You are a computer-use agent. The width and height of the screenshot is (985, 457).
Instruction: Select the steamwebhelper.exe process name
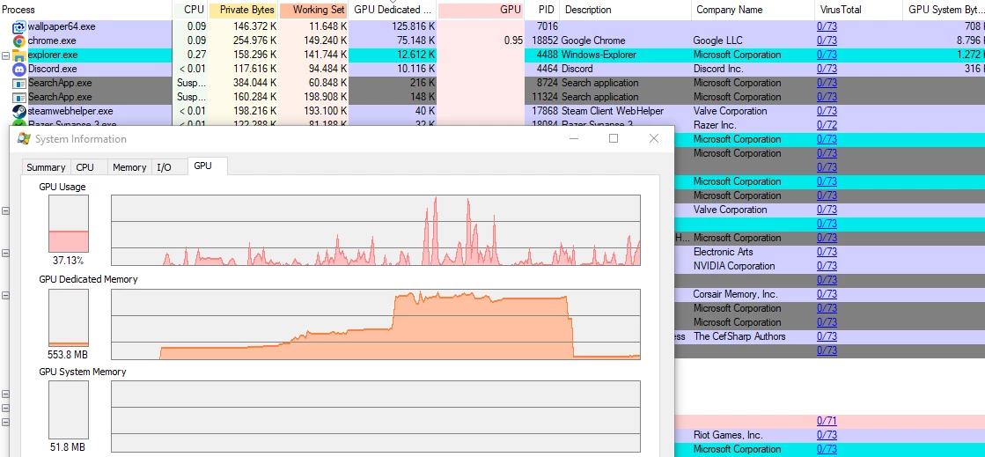[70, 111]
